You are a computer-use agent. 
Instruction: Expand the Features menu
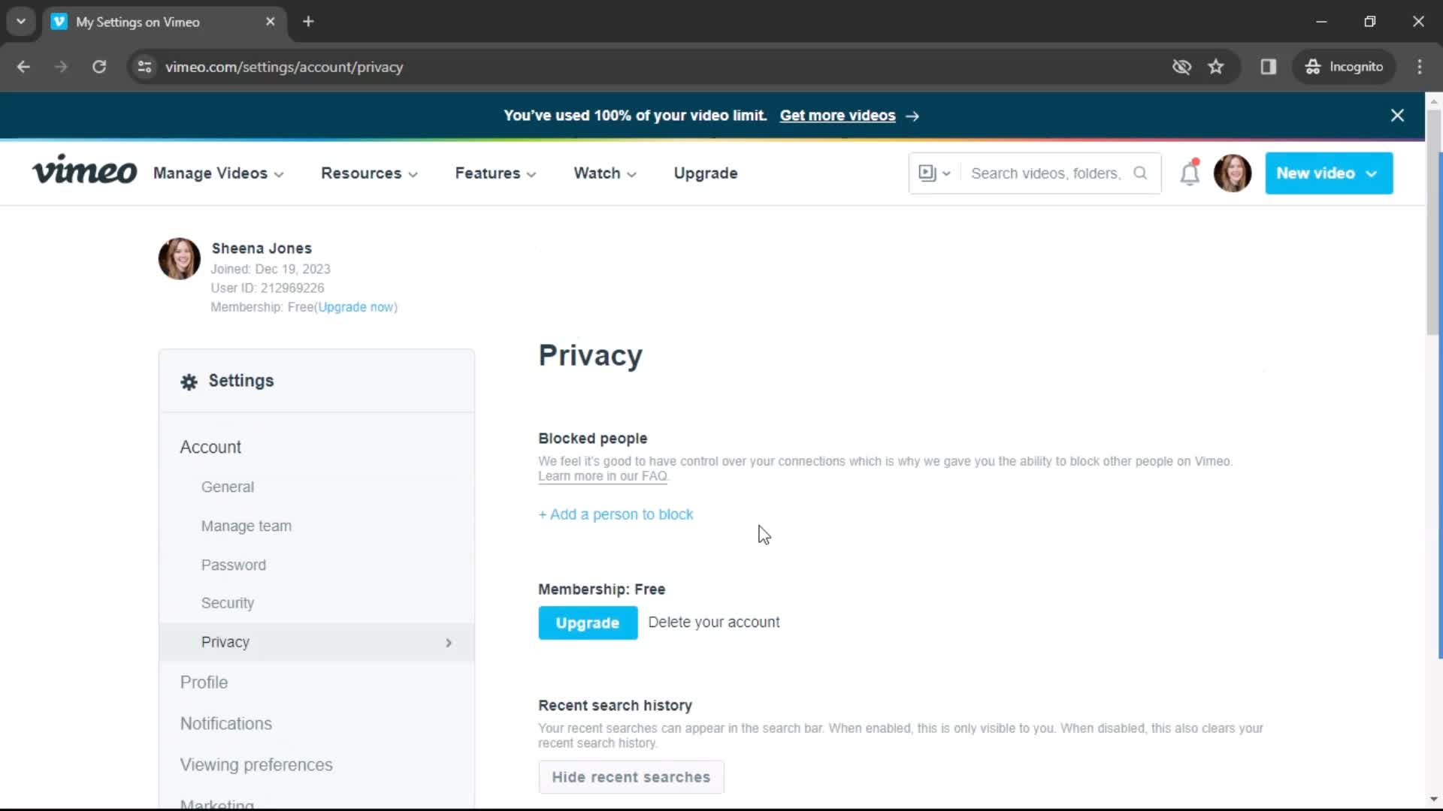point(495,173)
